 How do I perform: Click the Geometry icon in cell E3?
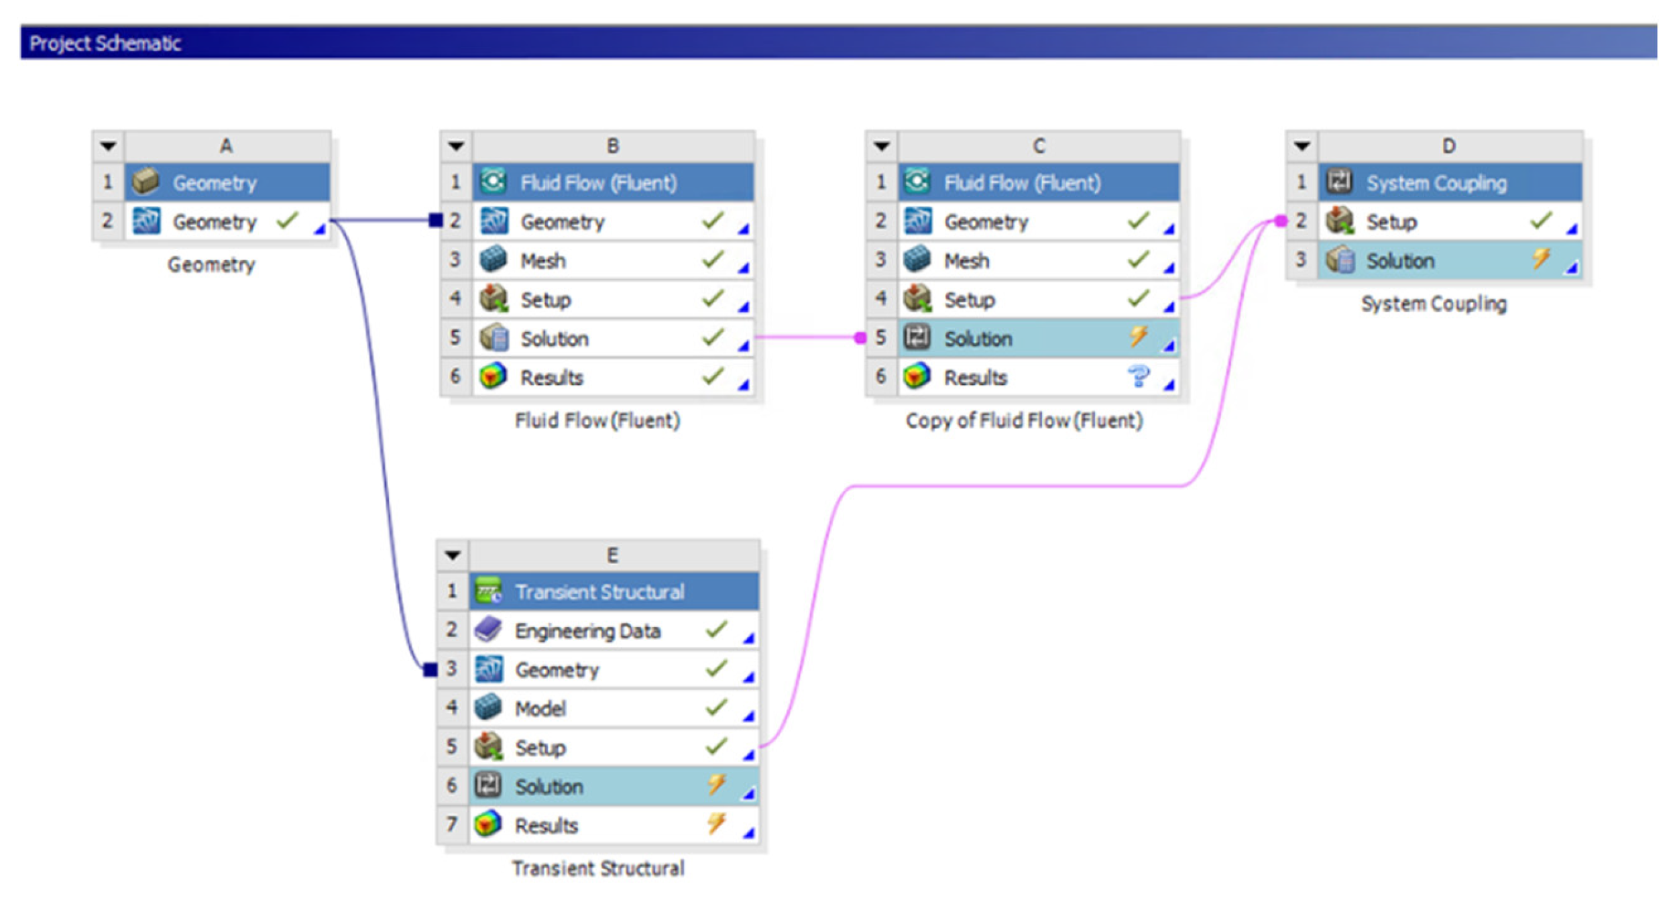coord(488,669)
